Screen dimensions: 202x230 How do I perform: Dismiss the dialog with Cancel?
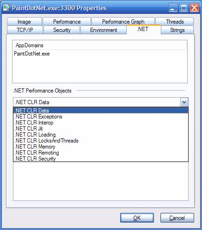tap(177, 218)
